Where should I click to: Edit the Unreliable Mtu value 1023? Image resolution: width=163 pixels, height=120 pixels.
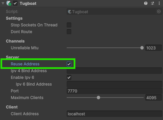point(154,48)
